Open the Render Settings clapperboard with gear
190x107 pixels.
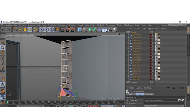(x=73, y=29)
